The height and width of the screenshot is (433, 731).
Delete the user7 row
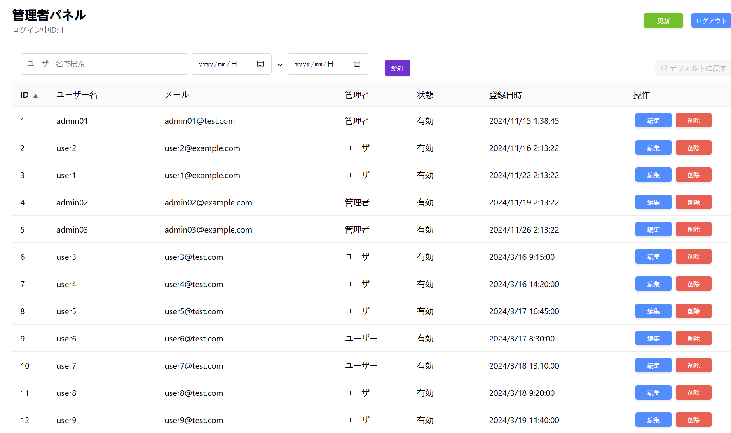694,365
